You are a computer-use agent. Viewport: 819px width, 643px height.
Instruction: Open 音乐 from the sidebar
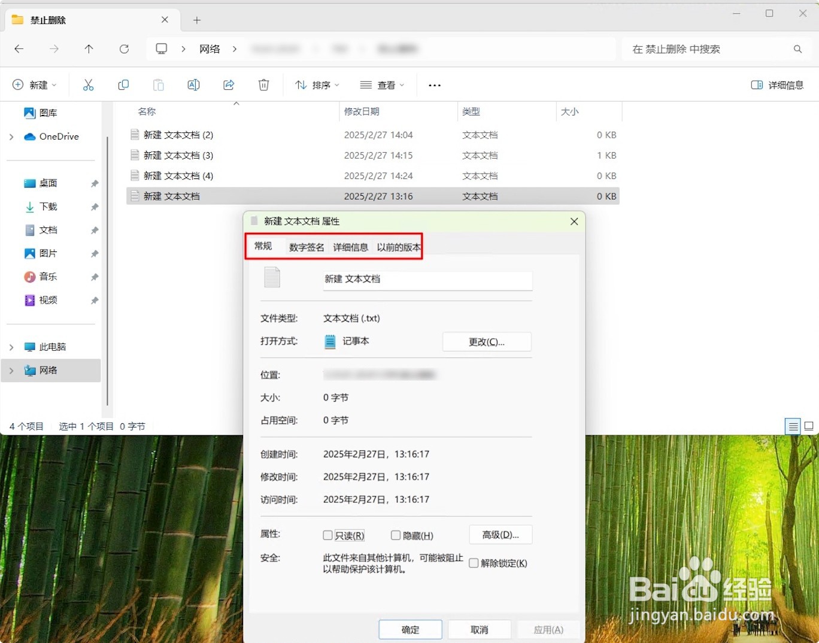(48, 277)
